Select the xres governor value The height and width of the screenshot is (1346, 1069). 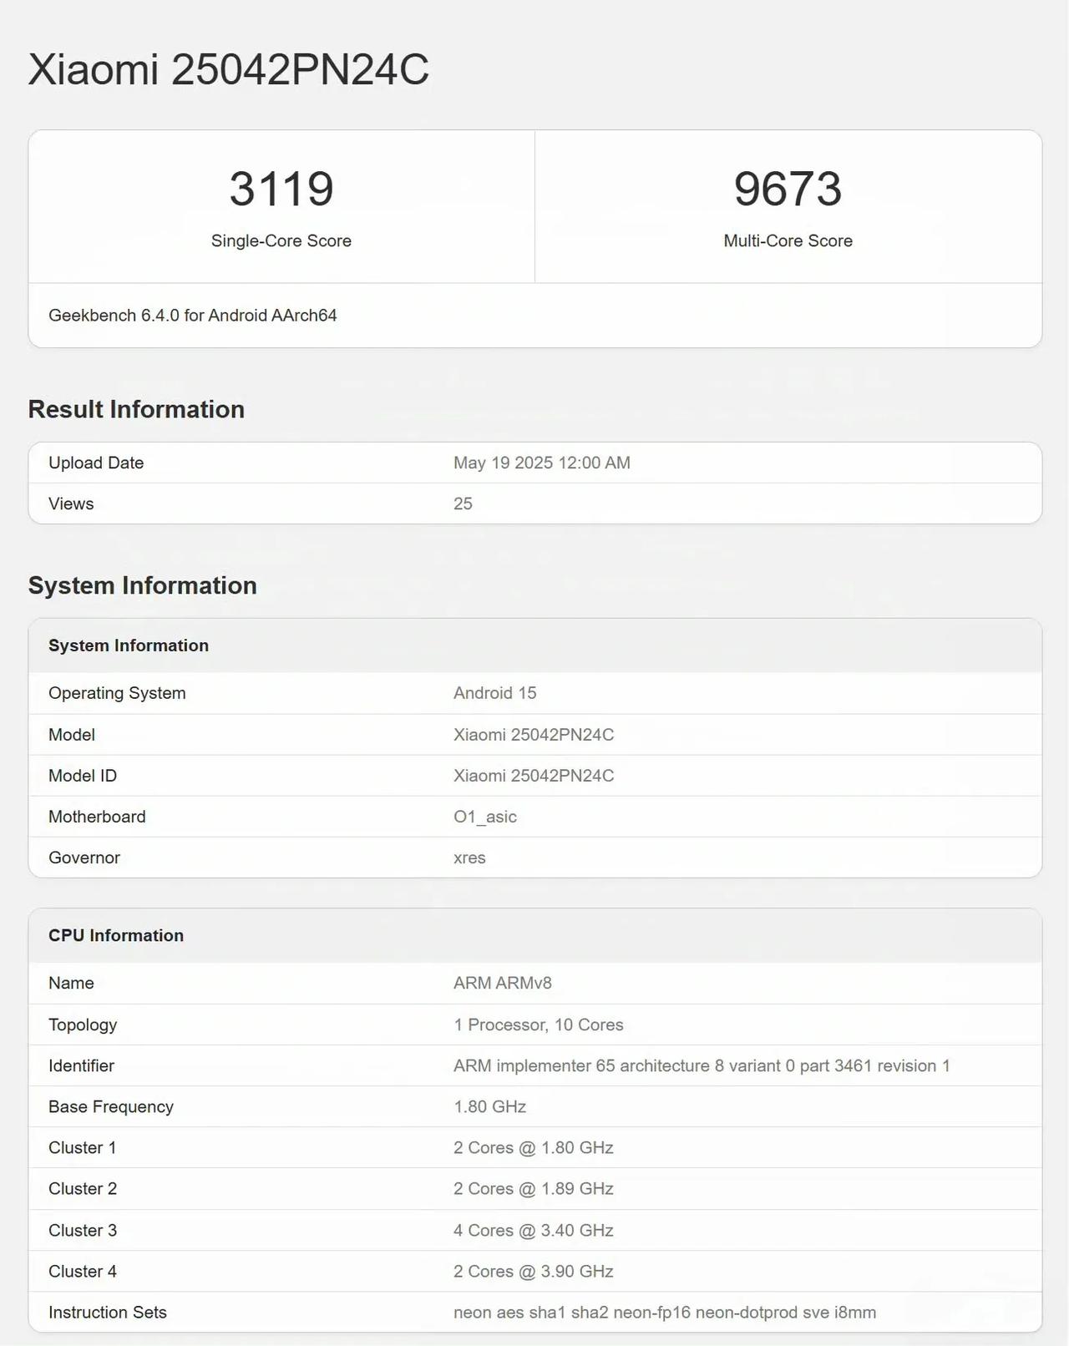point(469,858)
